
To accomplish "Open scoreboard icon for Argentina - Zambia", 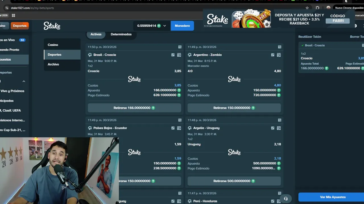I will 279,55.
